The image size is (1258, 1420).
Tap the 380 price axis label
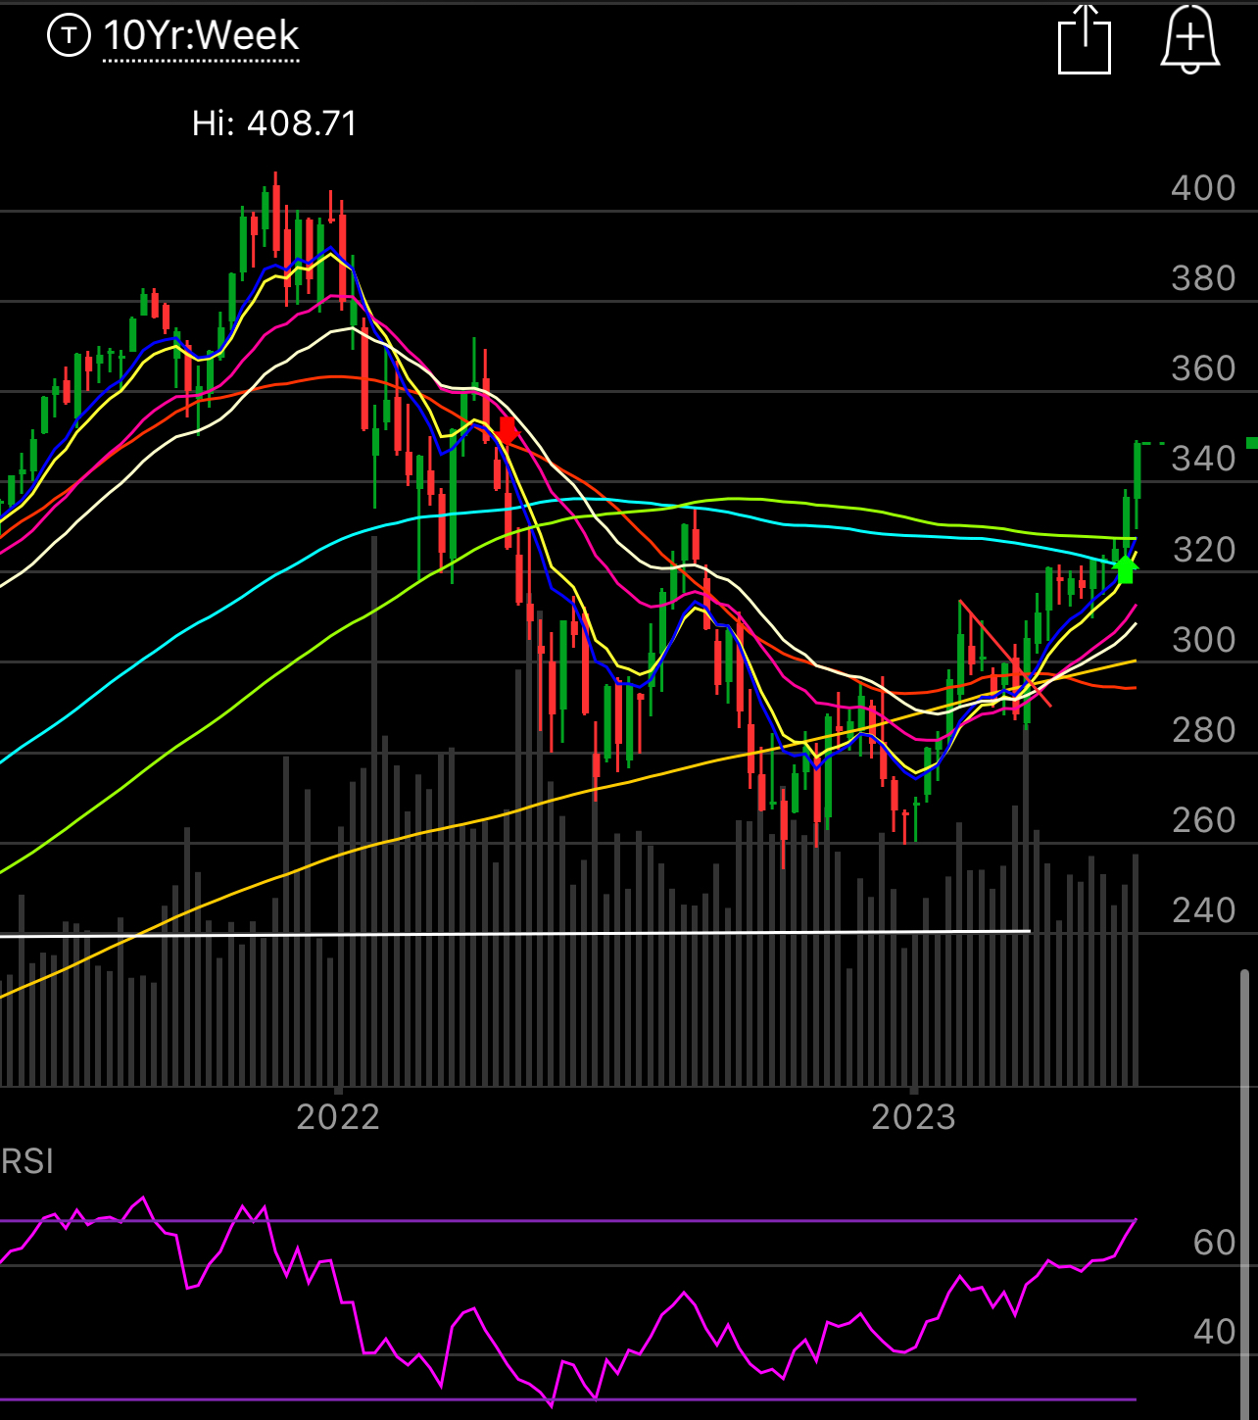[x=1204, y=278]
